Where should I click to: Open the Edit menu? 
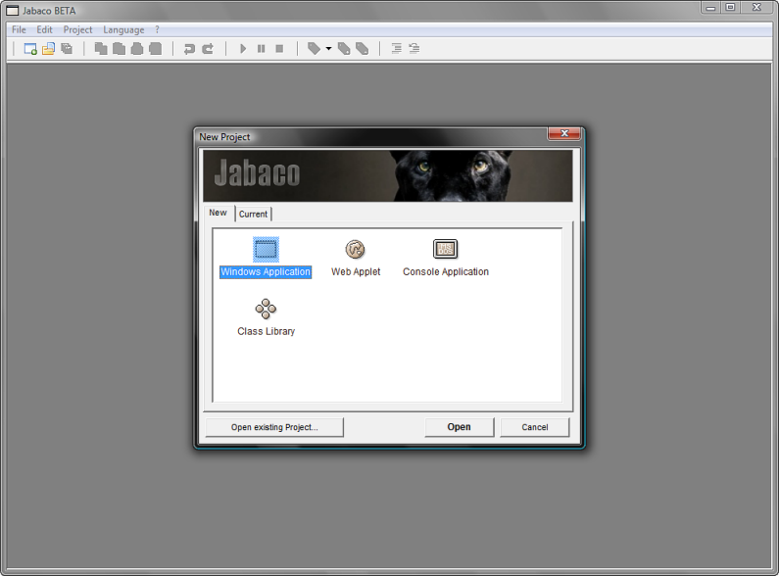[44, 29]
